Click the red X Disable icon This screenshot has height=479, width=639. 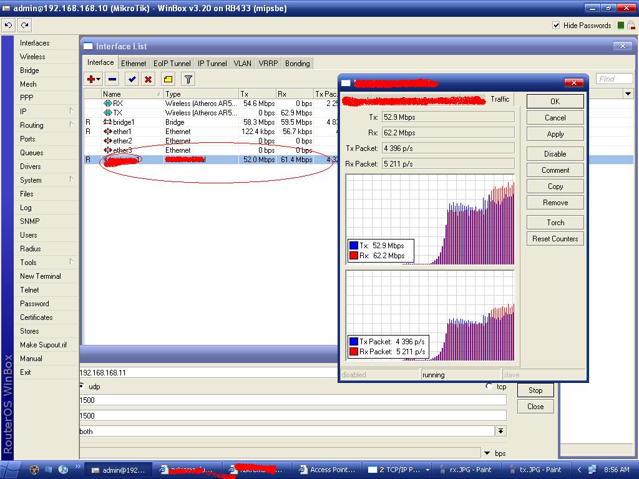click(x=149, y=79)
